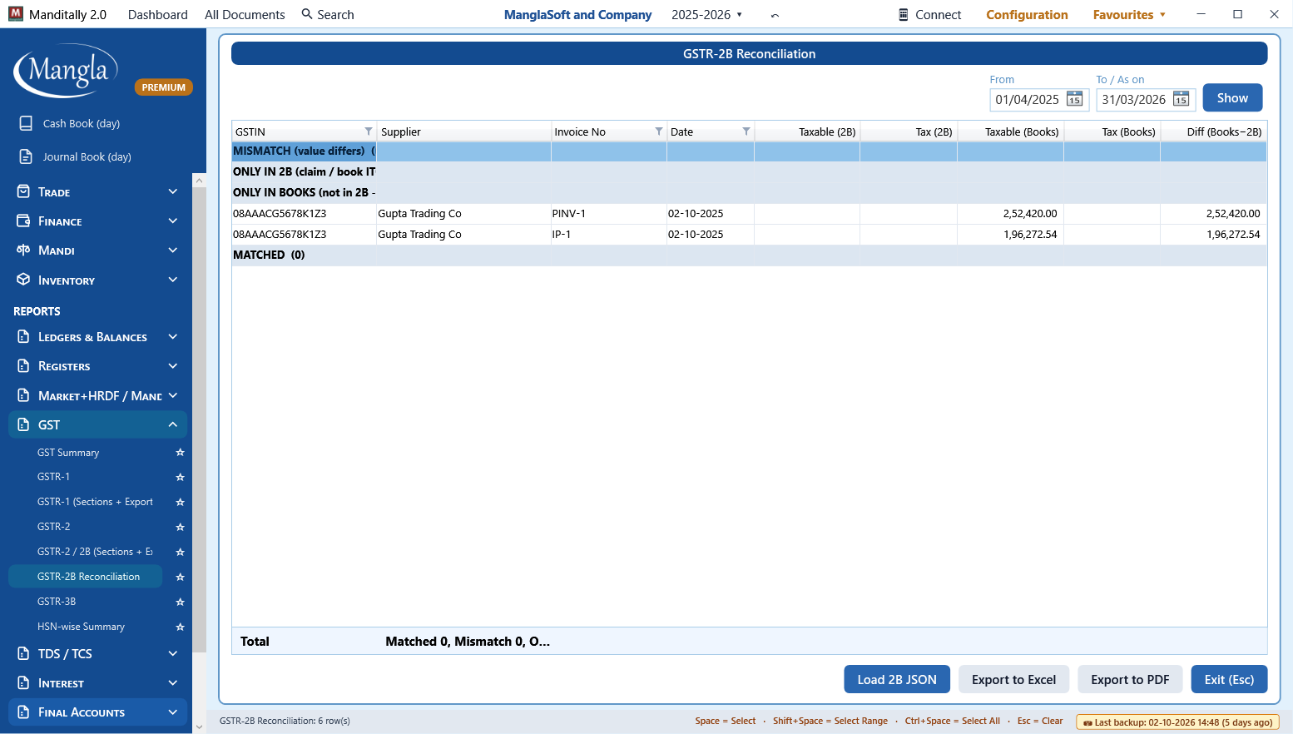Click the Journal Book (day) icon
Viewport: 1293px width, 734px height.
pos(26,156)
